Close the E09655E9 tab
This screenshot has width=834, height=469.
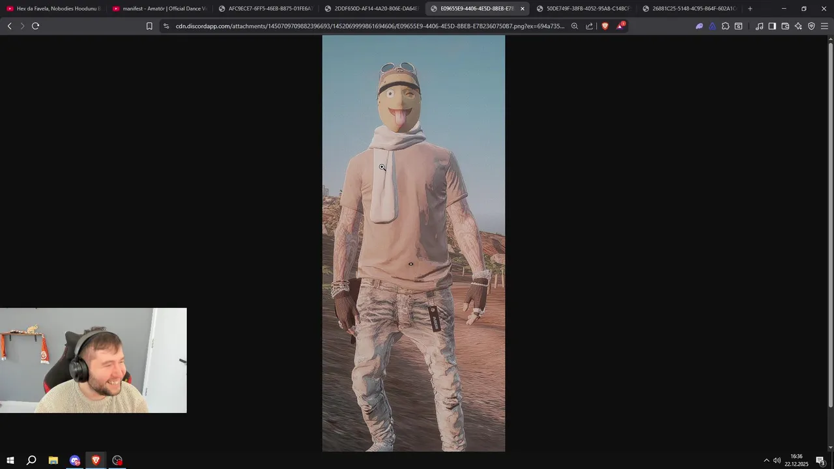[x=522, y=8]
